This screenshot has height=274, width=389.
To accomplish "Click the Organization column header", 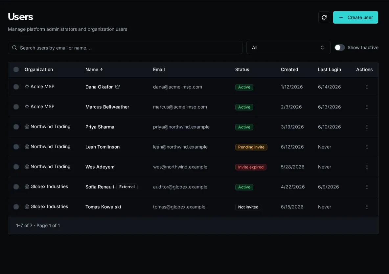I will 39,69.
